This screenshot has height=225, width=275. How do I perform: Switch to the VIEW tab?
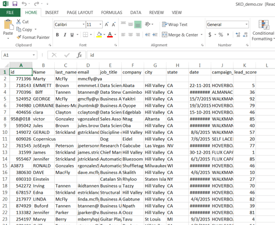(x=177, y=13)
